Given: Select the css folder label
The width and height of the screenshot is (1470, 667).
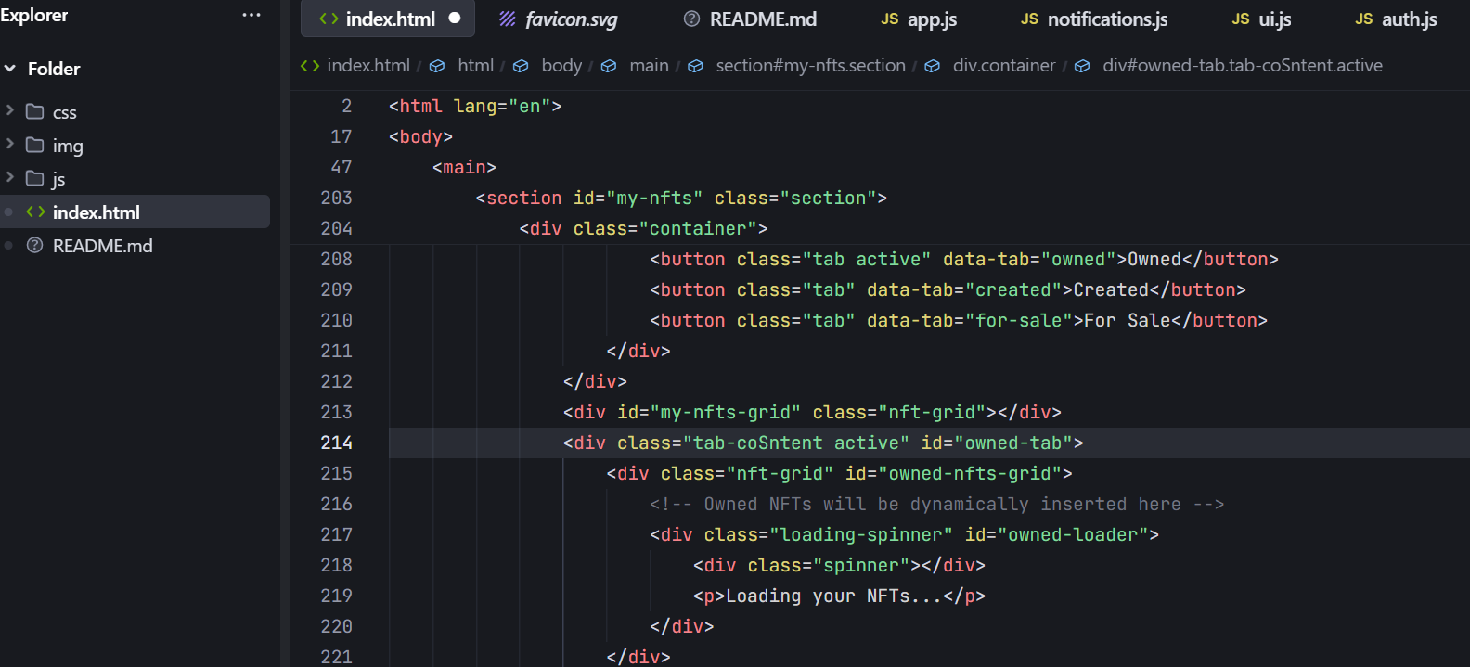Looking at the screenshot, I should [64, 112].
